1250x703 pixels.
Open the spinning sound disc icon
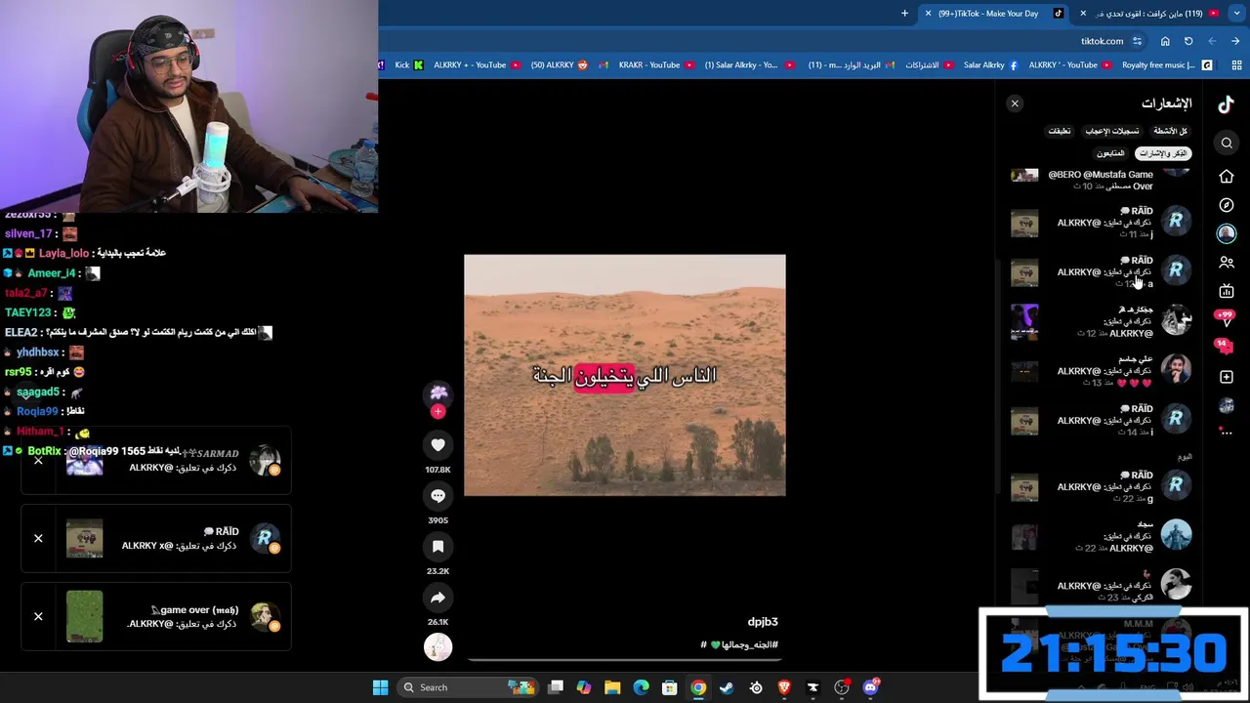point(437,646)
